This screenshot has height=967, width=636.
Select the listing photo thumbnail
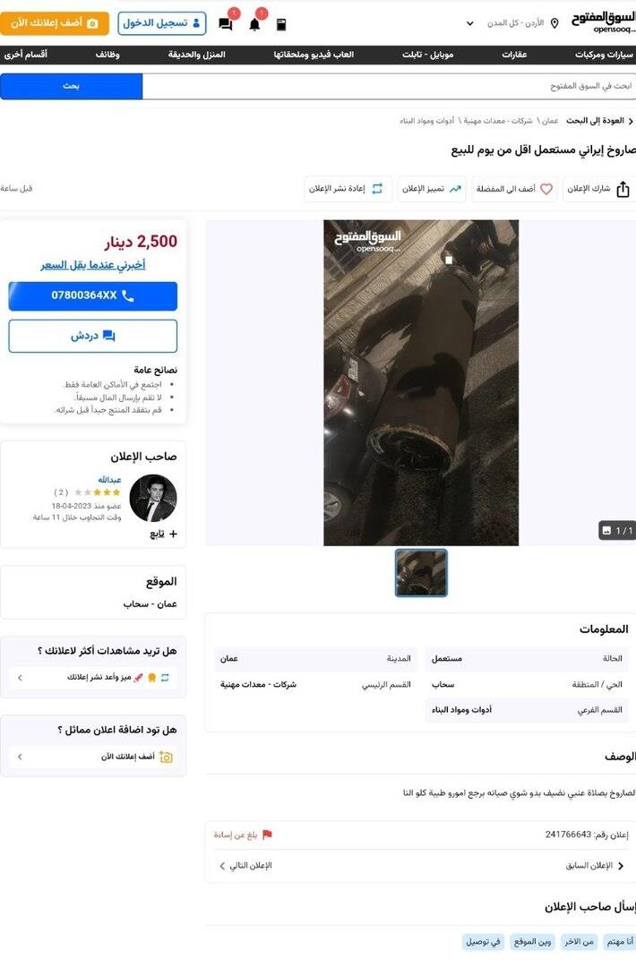[421, 573]
